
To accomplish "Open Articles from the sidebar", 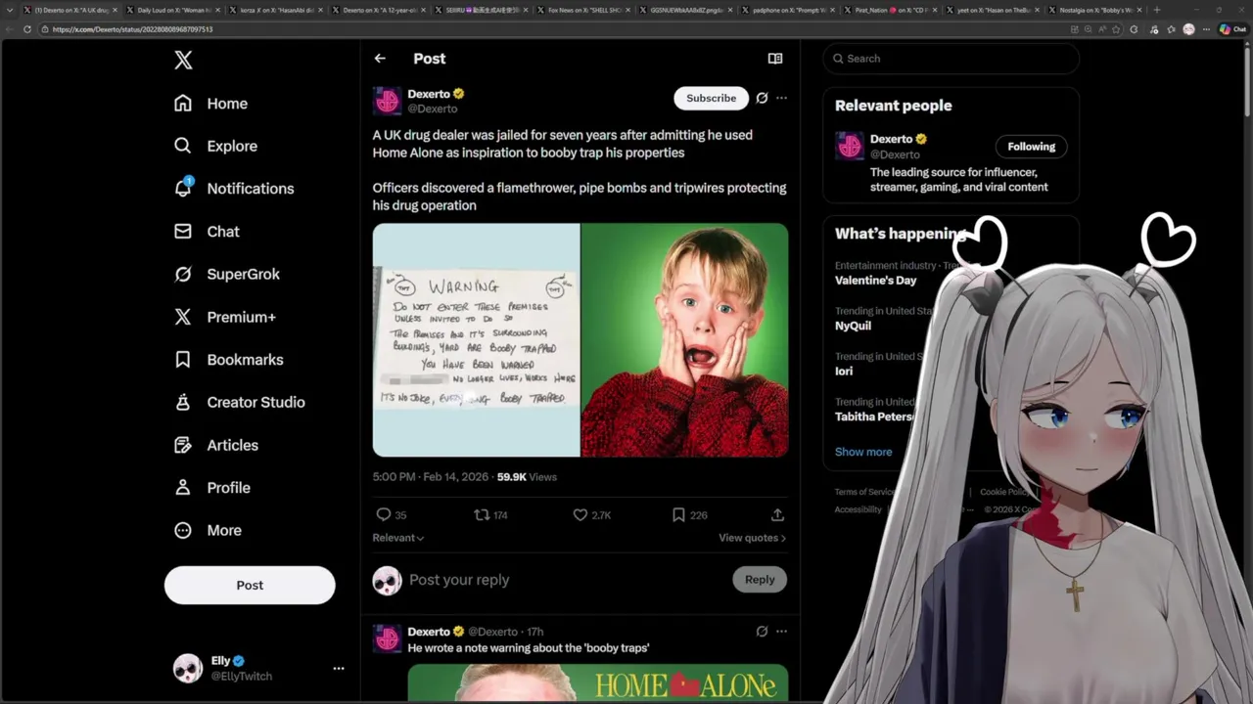I will coord(215,445).
